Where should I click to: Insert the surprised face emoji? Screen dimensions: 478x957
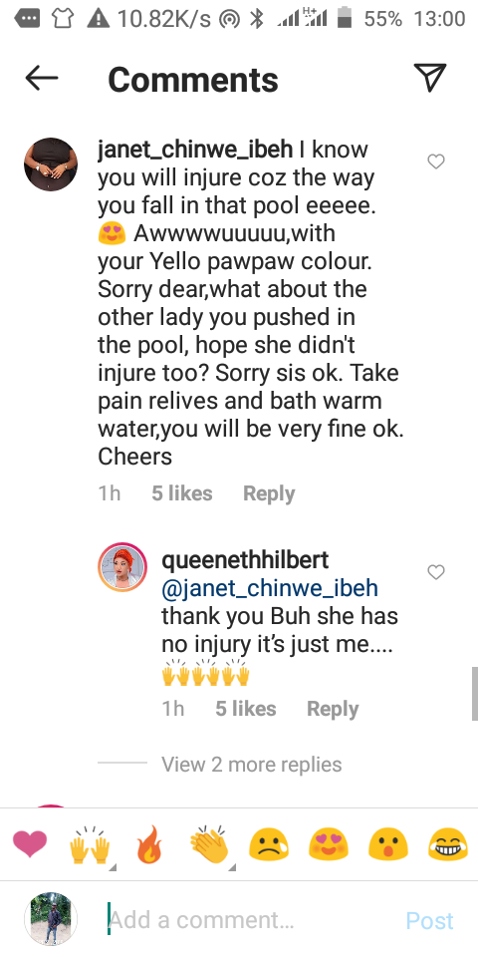387,846
